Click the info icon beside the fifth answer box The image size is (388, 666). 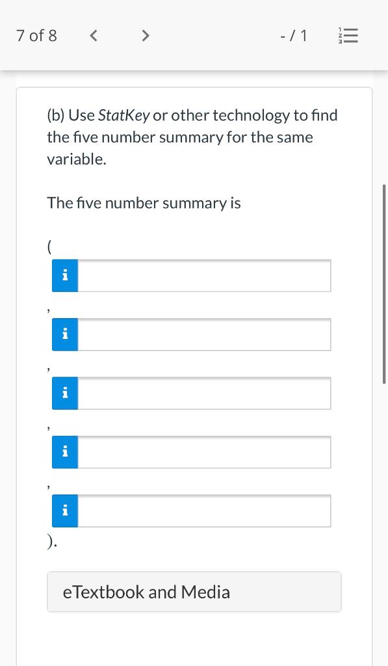click(64, 511)
